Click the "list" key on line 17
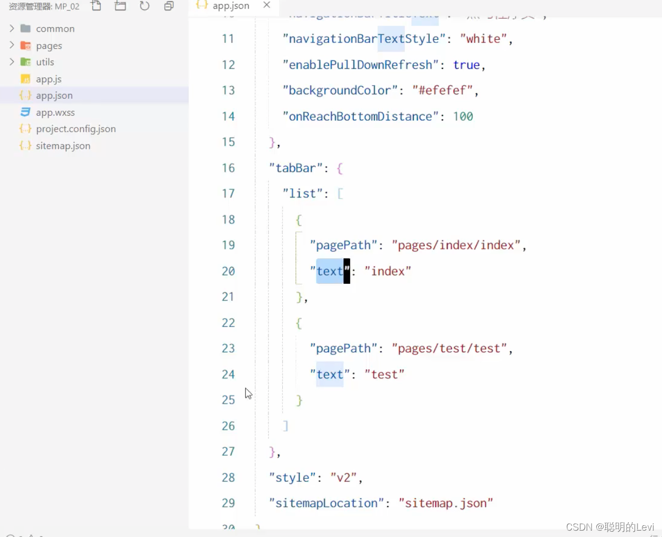Image resolution: width=662 pixels, height=537 pixels. (x=302, y=194)
